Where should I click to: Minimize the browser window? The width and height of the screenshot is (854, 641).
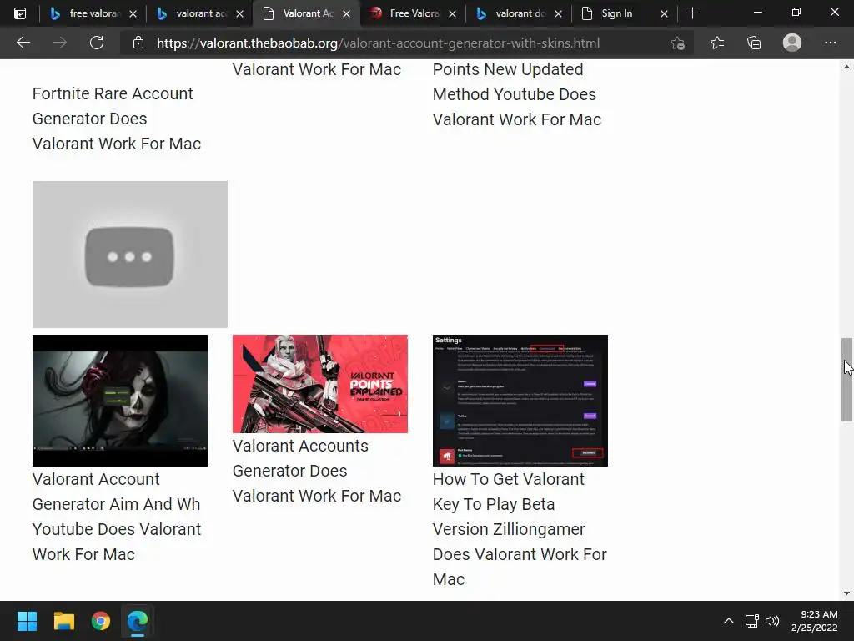(757, 13)
